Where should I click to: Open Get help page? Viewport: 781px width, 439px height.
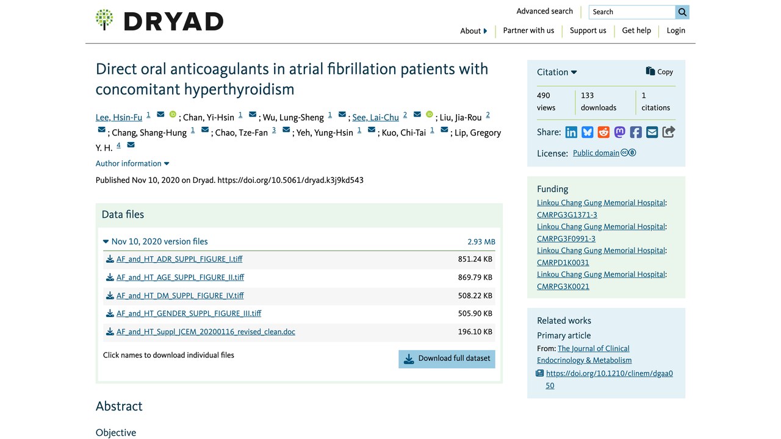(636, 30)
